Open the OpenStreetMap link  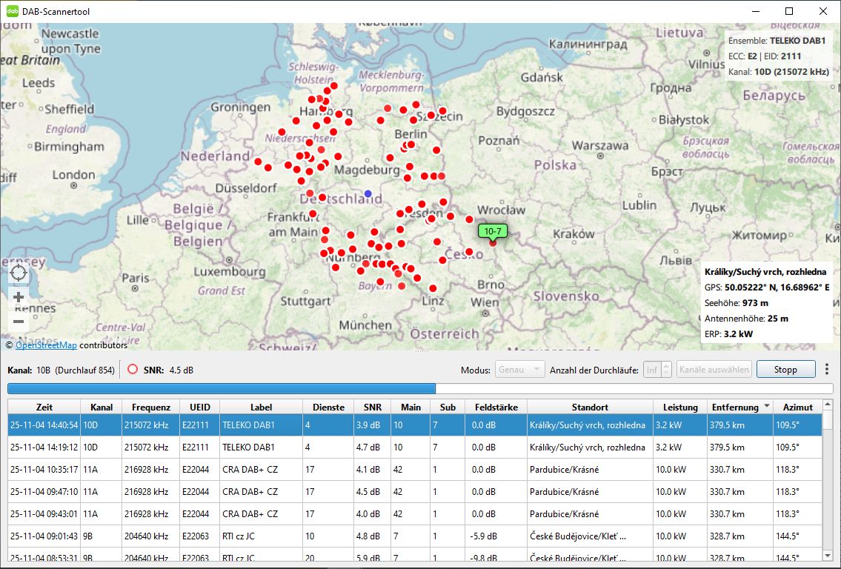coord(46,345)
